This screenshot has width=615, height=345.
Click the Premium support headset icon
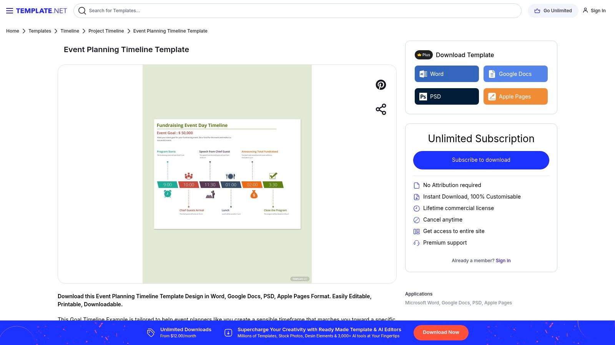tap(416, 243)
